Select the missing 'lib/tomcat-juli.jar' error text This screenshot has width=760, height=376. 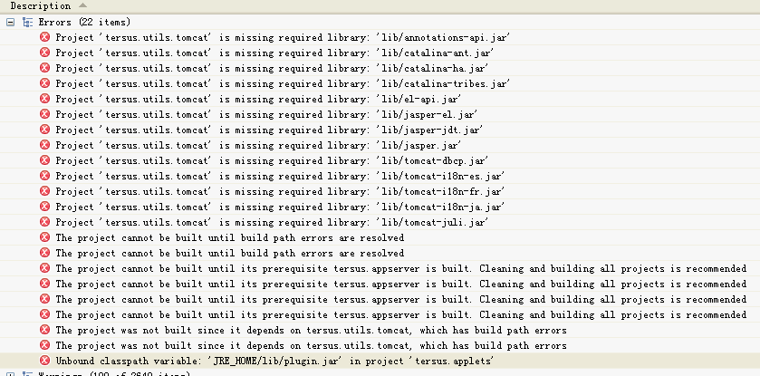[x=272, y=222]
